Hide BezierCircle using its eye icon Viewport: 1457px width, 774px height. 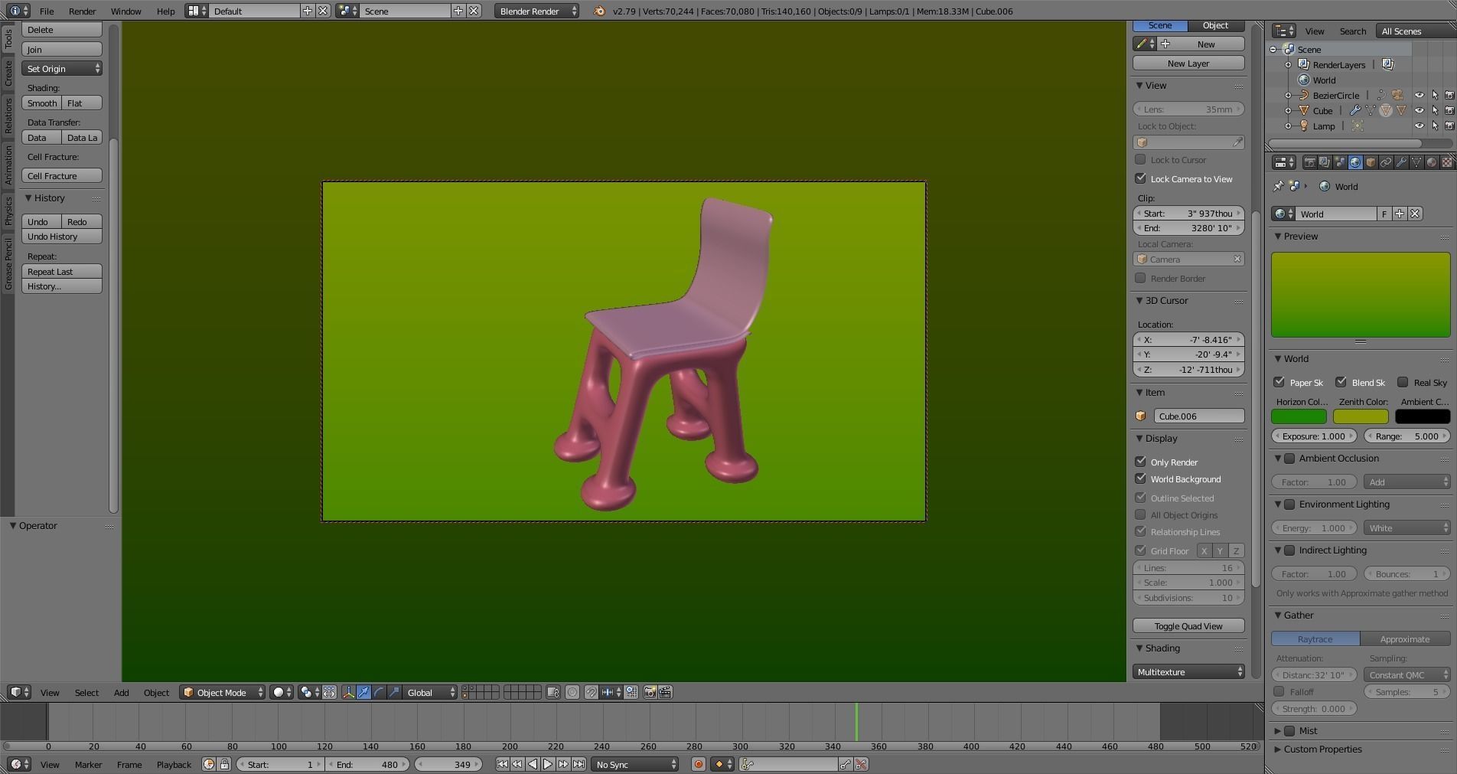1420,95
